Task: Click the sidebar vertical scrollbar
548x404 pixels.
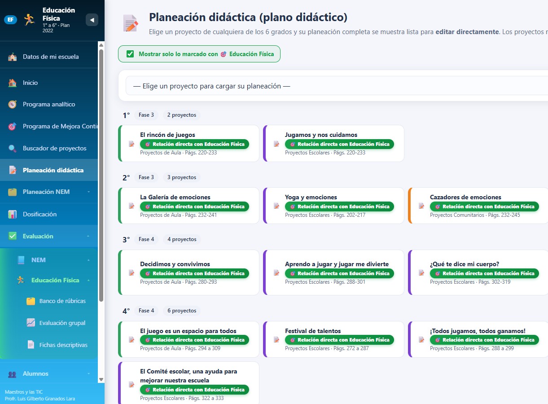Action: point(101,175)
